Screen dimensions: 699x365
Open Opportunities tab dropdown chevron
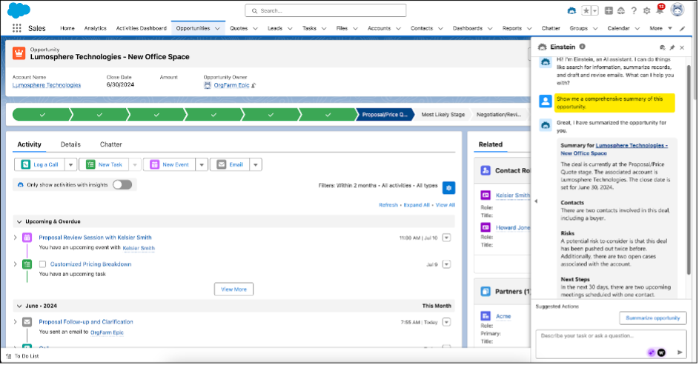click(217, 28)
